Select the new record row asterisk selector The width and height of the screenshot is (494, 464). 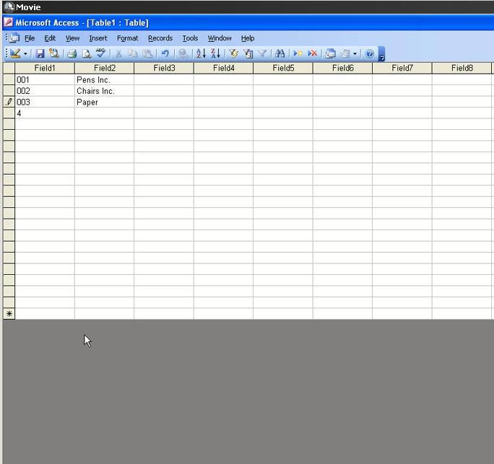(9, 314)
